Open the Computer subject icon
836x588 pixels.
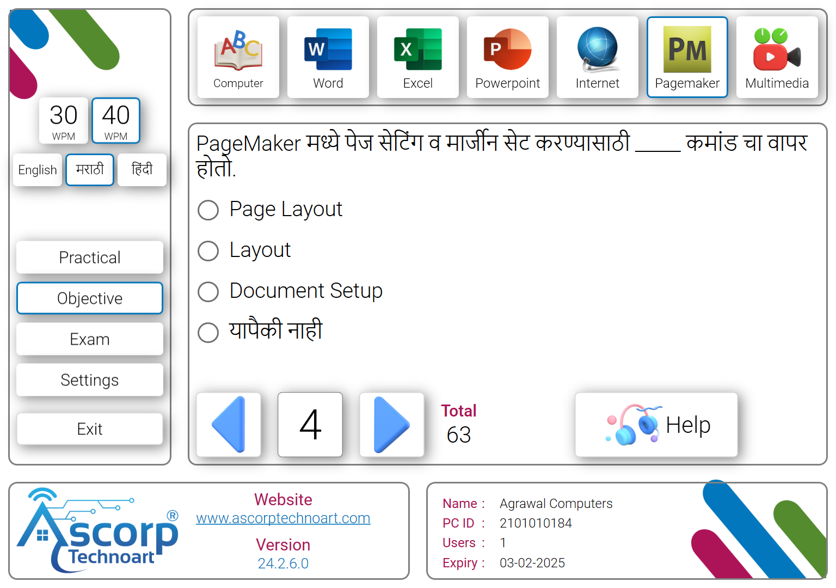click(x=238, y=57)
